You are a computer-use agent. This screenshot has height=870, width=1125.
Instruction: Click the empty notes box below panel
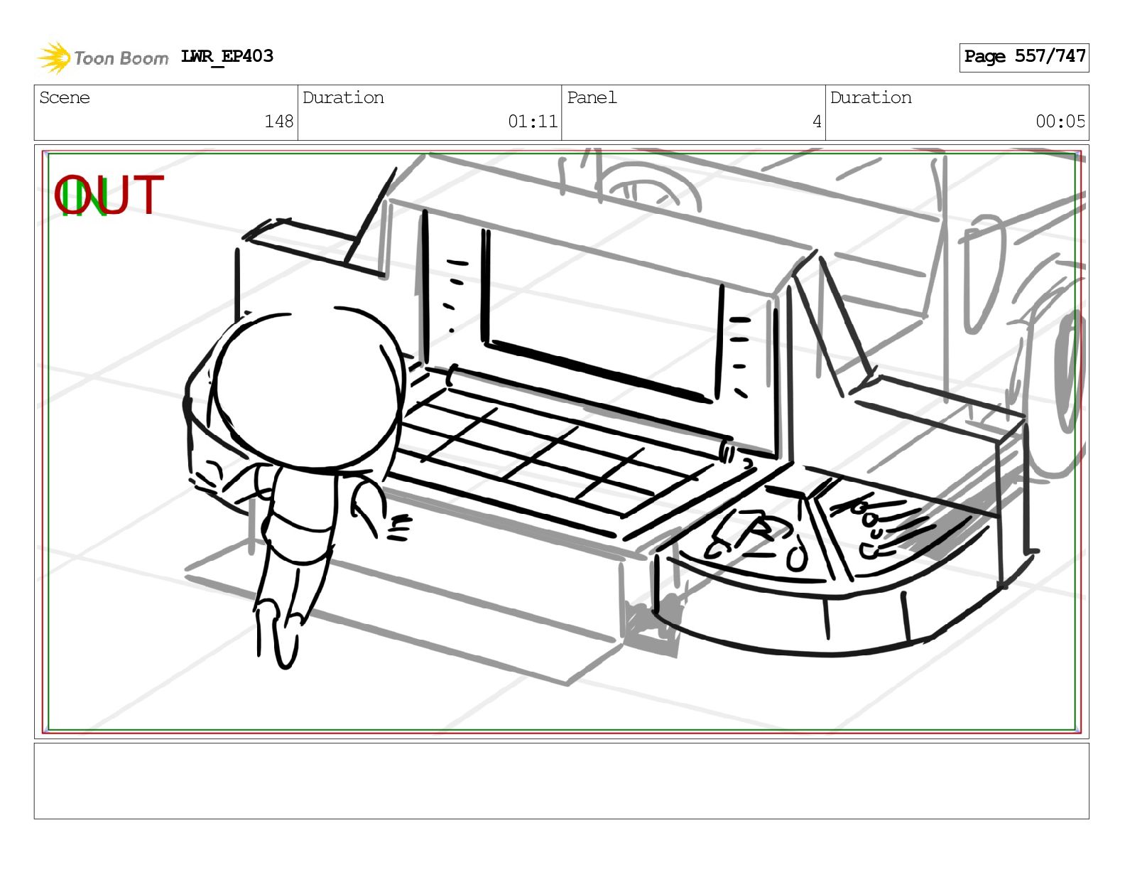(x=561, y=781)
